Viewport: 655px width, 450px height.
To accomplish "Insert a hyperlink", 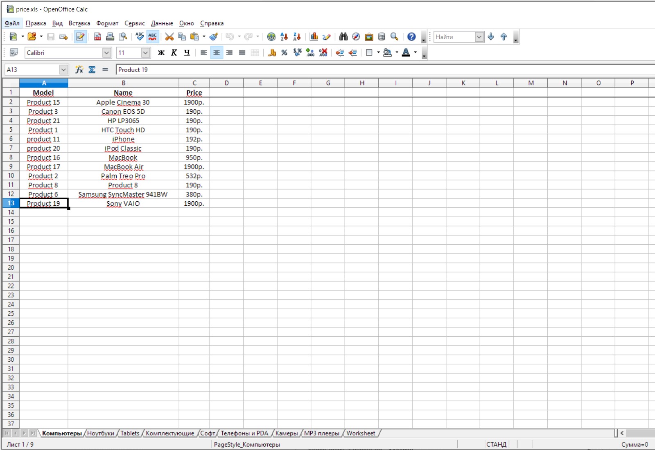I will pyautogui.click(x=271, y=37).
